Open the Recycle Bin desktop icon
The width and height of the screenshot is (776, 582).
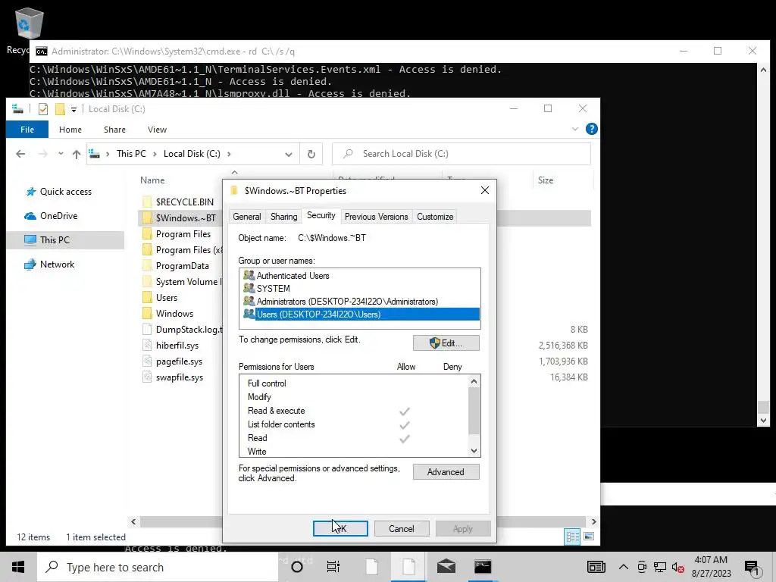(28, 25)
